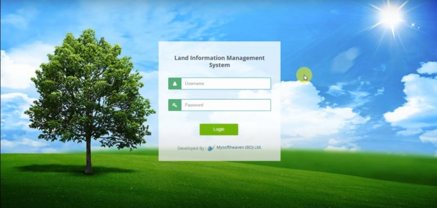Click the yellow cursor highlight circle

(x=304, y=76)
